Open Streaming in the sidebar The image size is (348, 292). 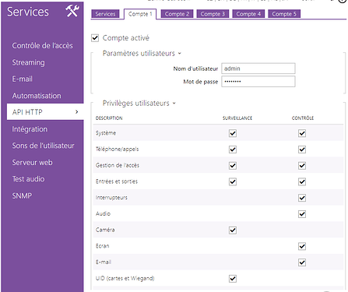pos(28,62)
